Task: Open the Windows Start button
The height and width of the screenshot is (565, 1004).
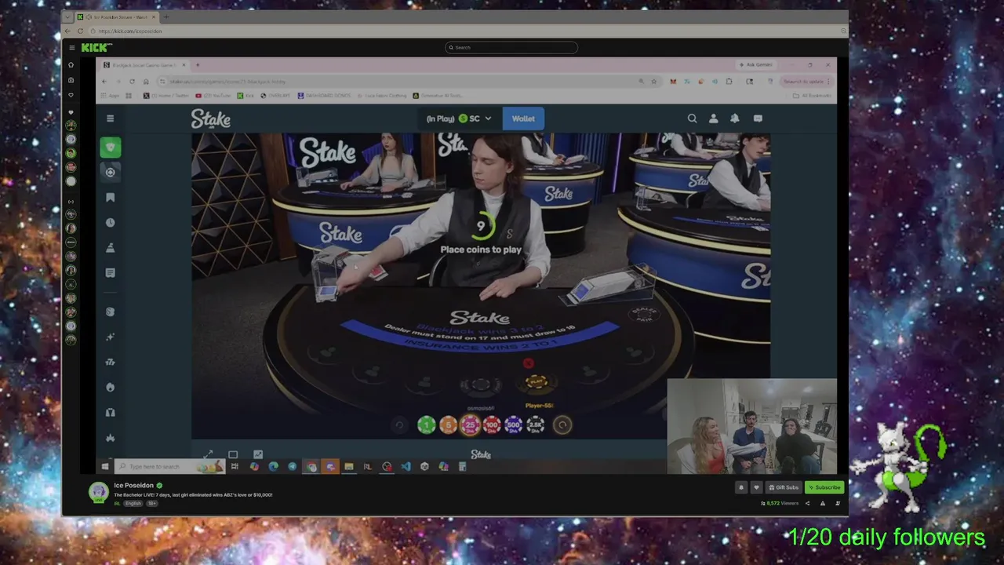Action: (x=104, y=467)
